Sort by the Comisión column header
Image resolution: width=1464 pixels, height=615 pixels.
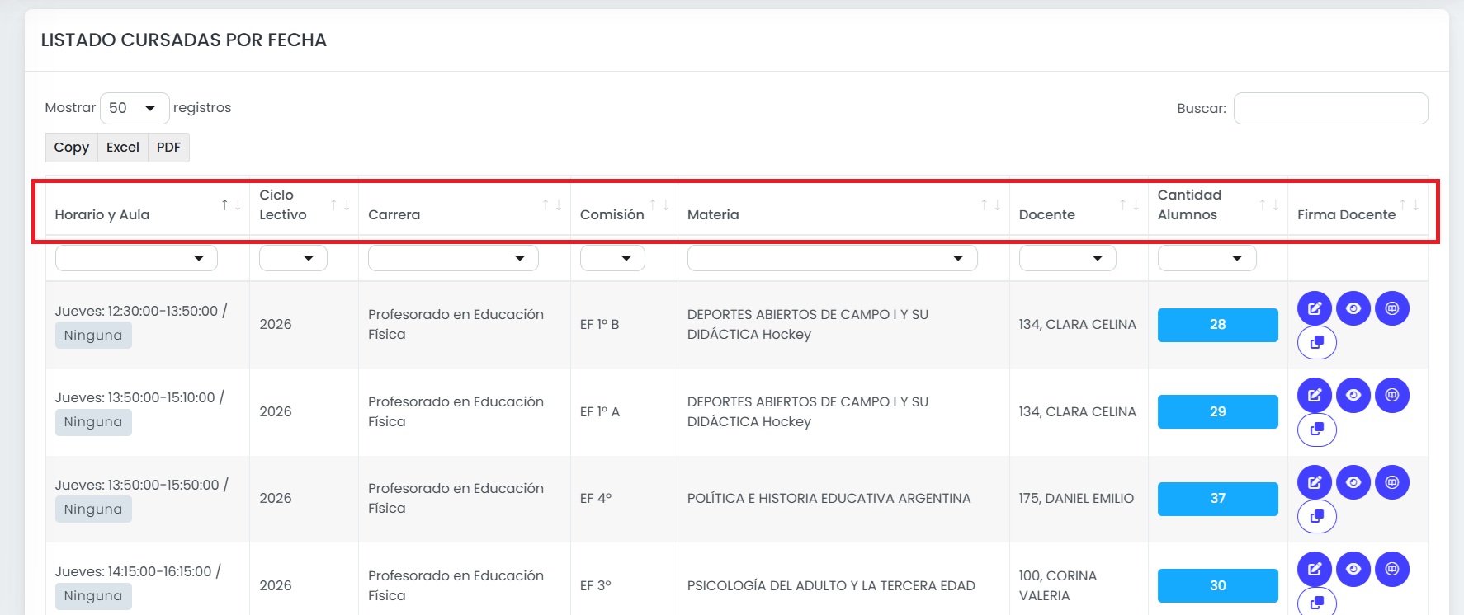pyautogui.click(x=624, y=205)
